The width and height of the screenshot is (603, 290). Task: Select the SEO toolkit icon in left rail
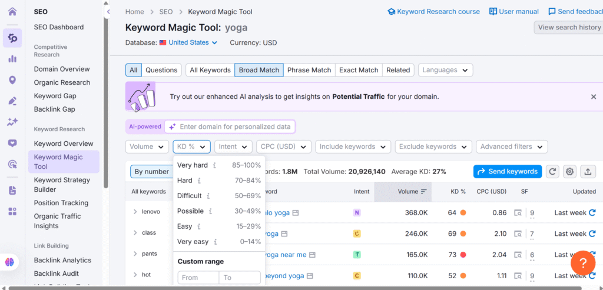pyautogui.click(x=12, y=38)
